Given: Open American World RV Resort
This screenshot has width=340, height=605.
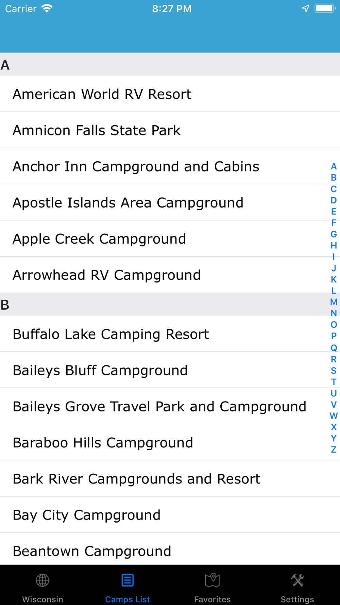Looking at the screenshot, I should pos(102,94).
